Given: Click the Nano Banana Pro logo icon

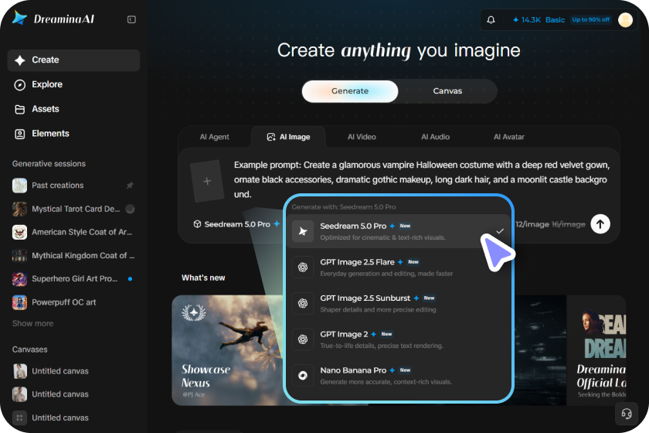Looking at the screenshot, I should coord(303,376).
